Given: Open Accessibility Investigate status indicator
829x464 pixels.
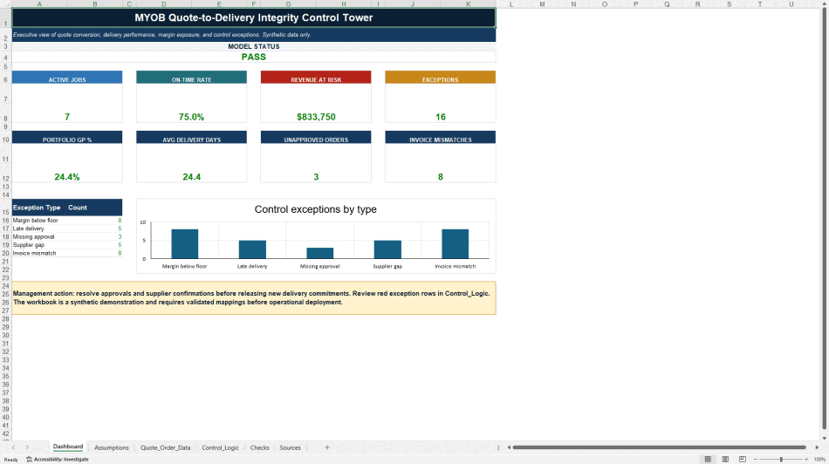Looking at the screenshot, I should 57,460.
